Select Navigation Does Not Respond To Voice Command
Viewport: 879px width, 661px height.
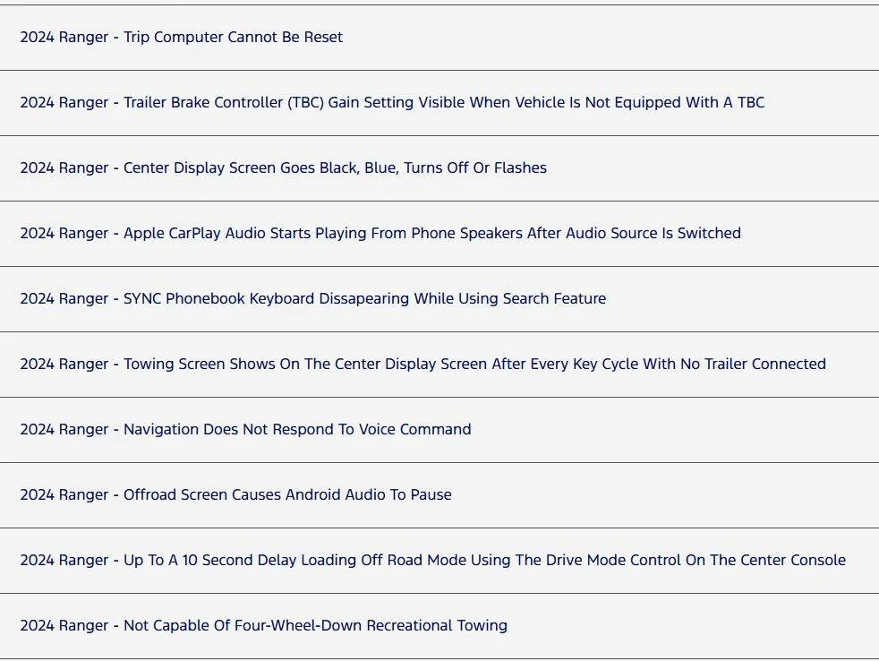click(245, 429)
